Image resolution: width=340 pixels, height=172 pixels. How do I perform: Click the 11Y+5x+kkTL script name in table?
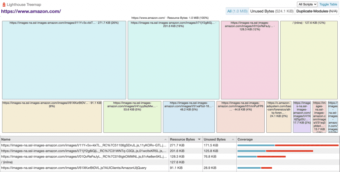[84, 145]
